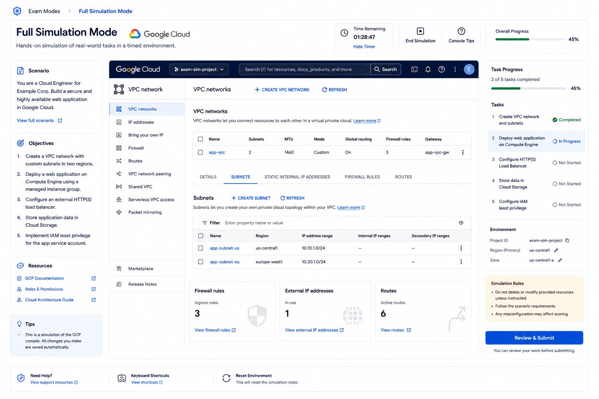
Task: Click REFRESH next to VPC networks heading
Action: pyautogui.click(x=334, y=90)
